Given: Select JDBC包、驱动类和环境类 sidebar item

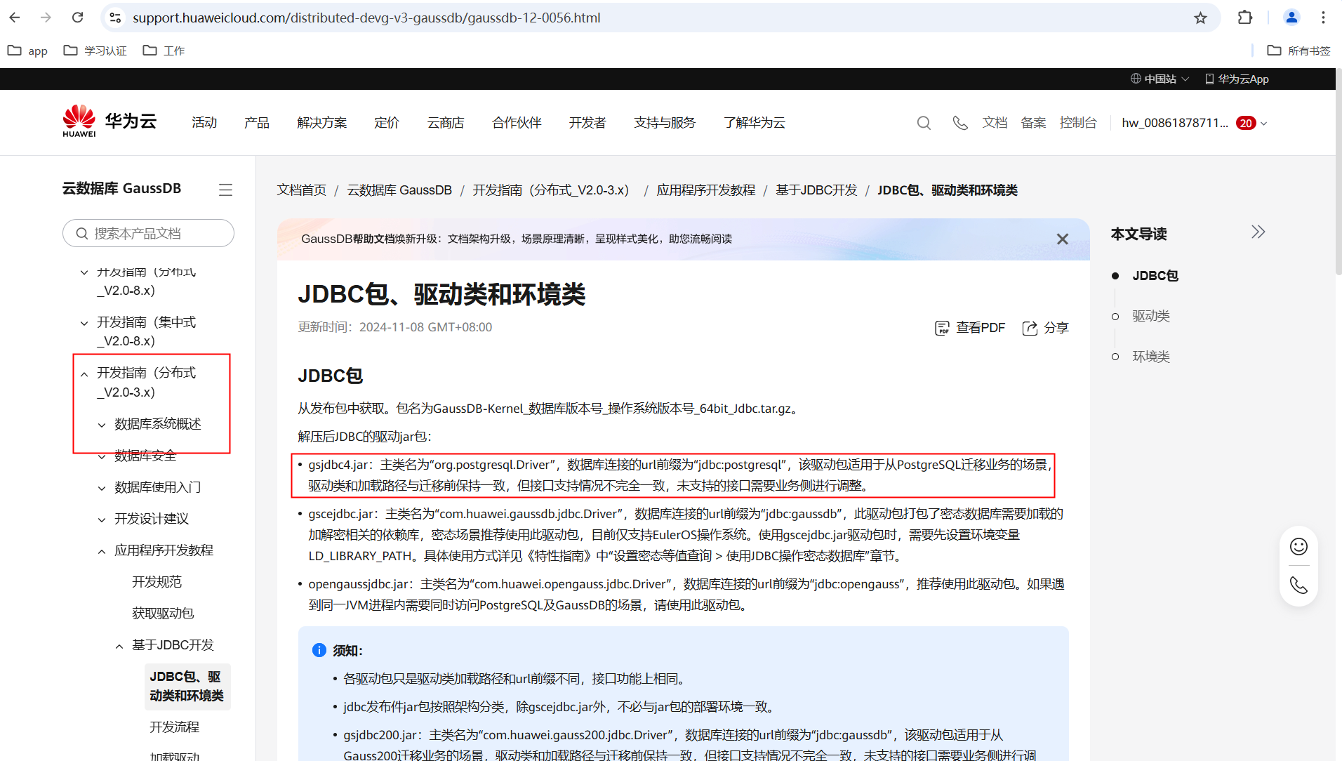Looking at the screenshot, I should 187,686.
